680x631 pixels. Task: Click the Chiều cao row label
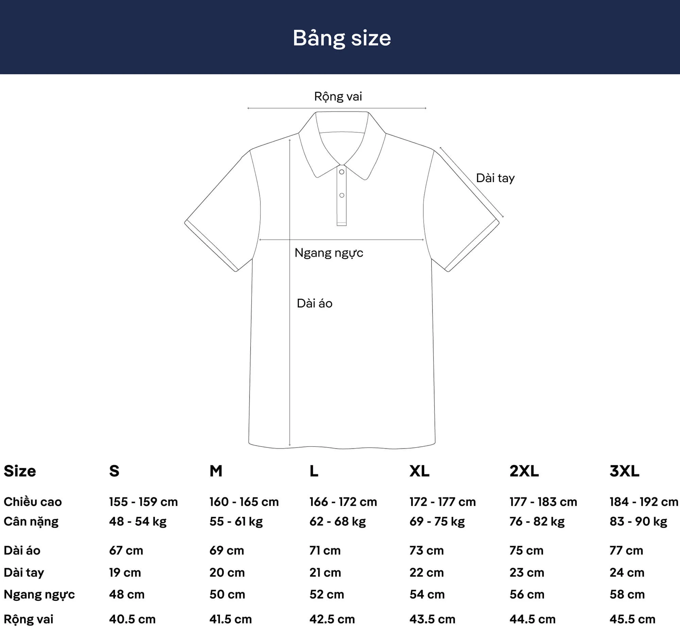(x=33, y=502)
